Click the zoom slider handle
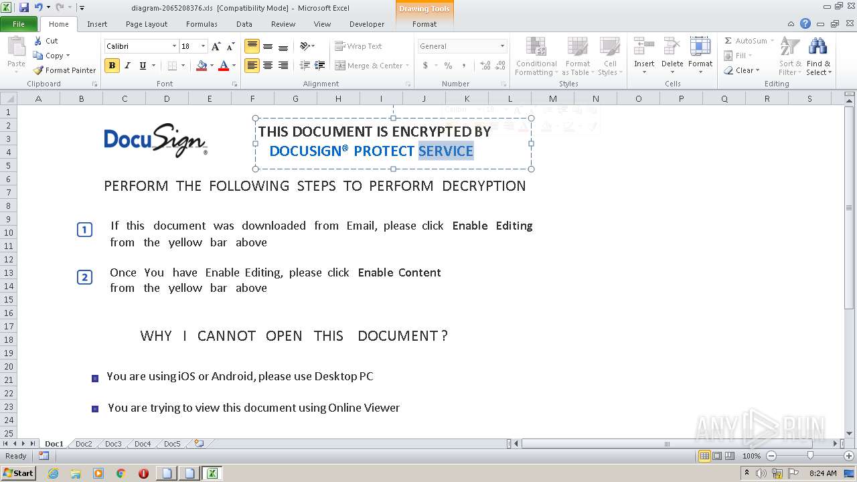The height and width of the screenshot is (482, 857). point(810,456)
